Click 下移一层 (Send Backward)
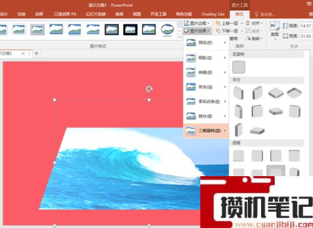This screenshot has height=228, width=313. 227,31
